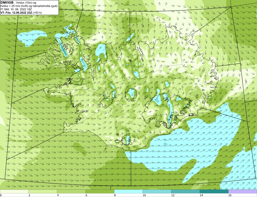Click the legend label 10
Image resolution: width=257 pixels, height=197 pixels.
144,195
